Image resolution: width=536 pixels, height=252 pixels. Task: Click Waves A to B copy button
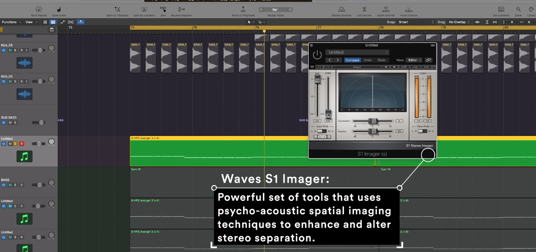point(404,67)
